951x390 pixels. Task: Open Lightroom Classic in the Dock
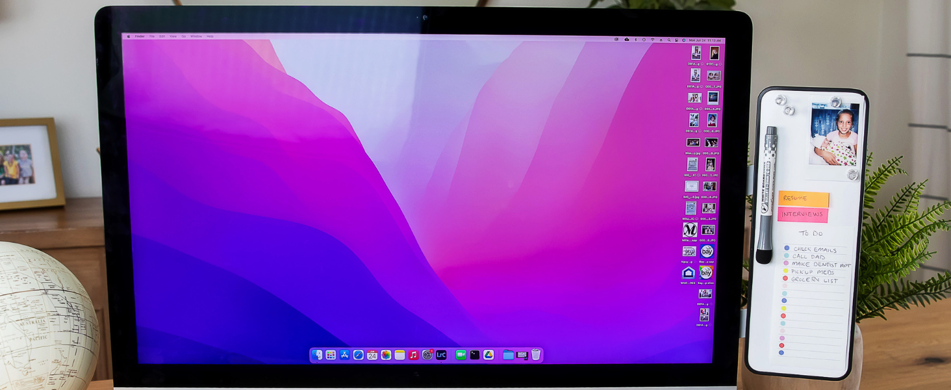coord(441,355)
